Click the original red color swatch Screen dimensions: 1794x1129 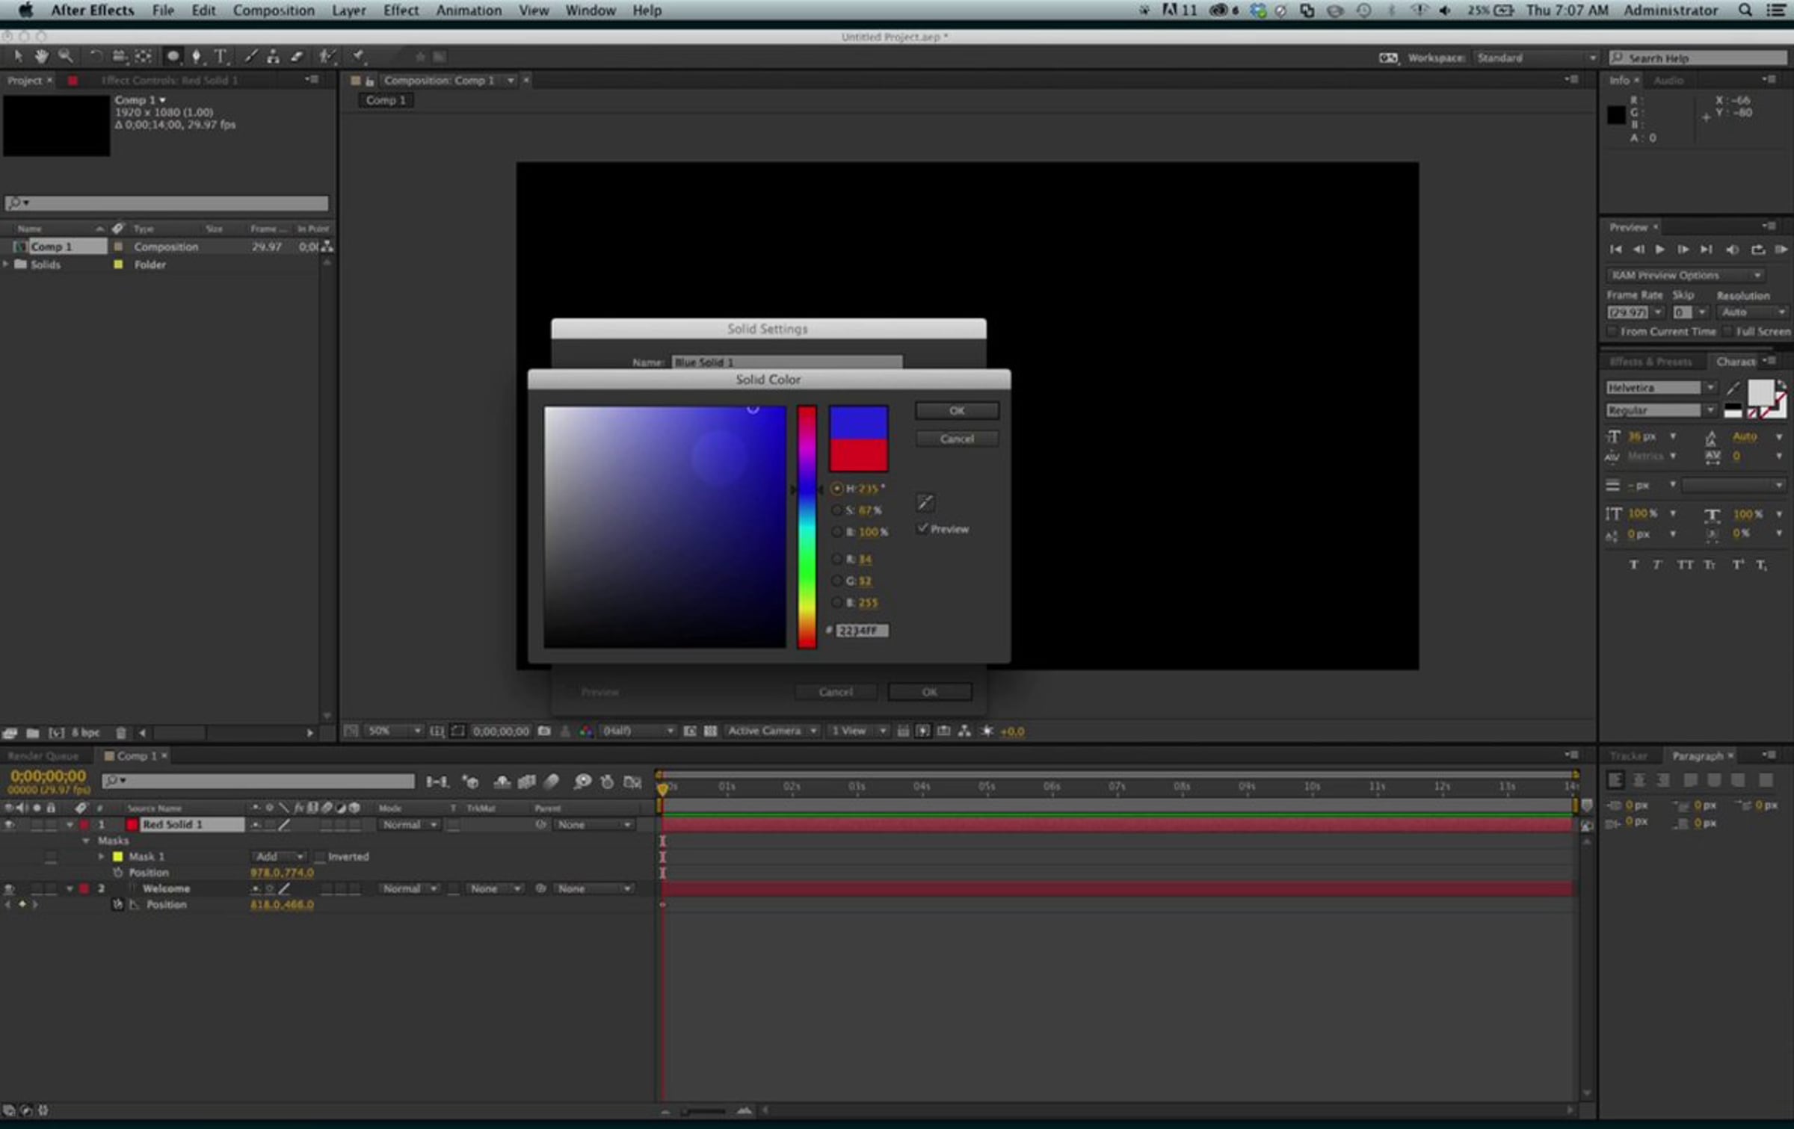point(858,455)
